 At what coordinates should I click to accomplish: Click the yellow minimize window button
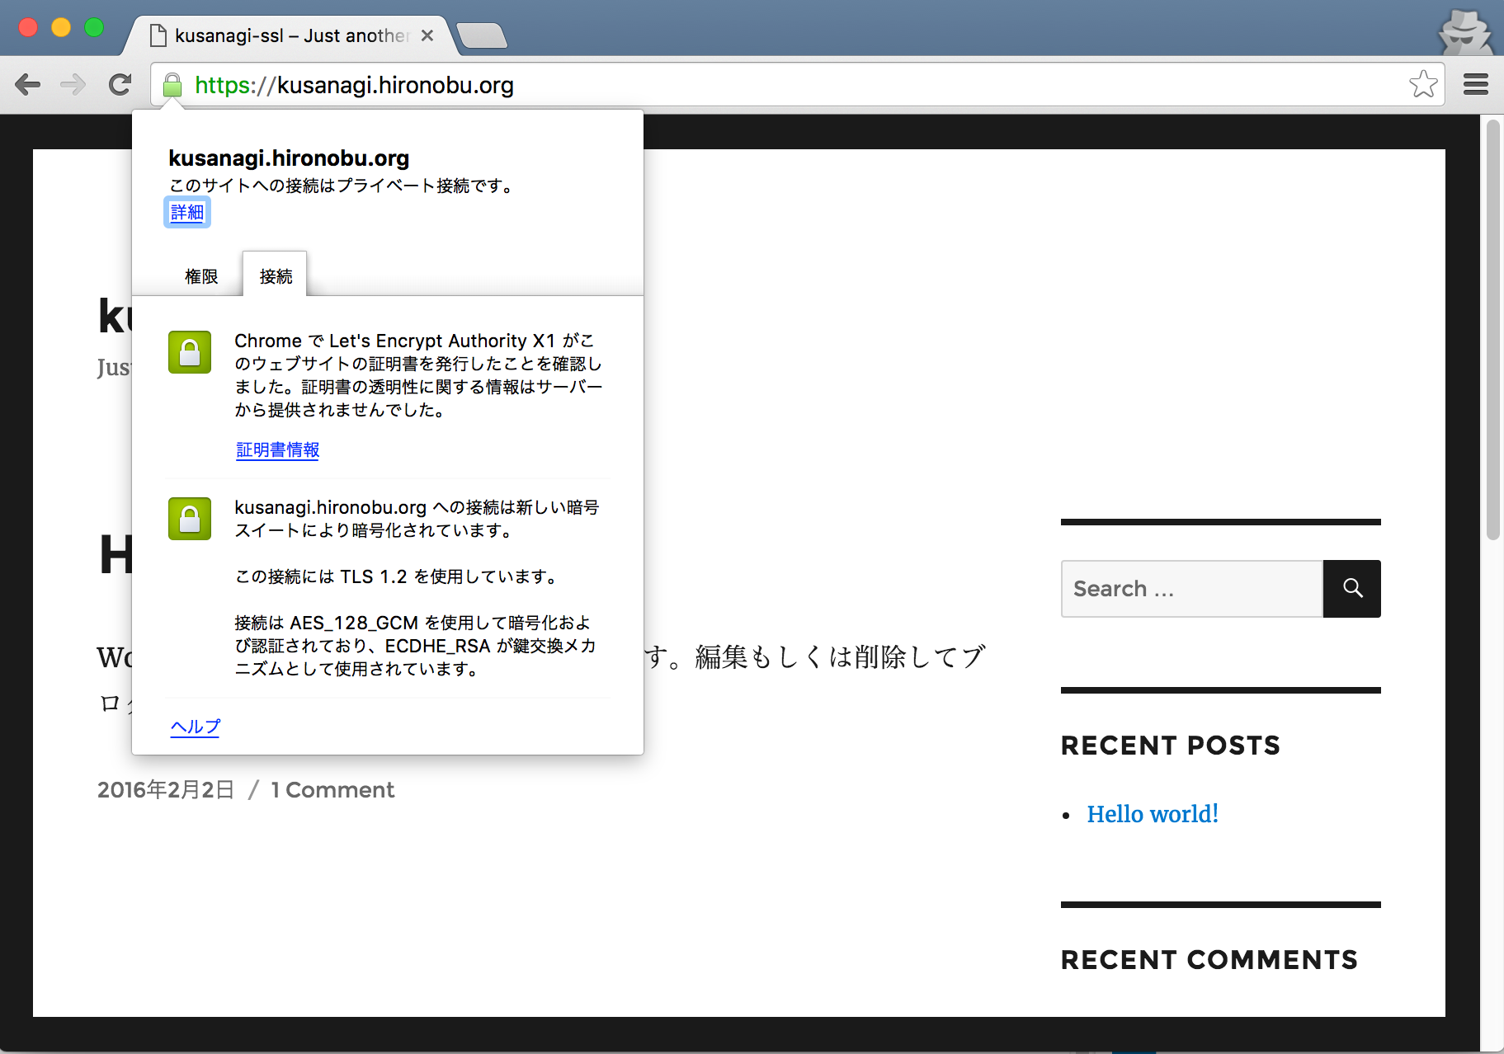coord(61,27)
